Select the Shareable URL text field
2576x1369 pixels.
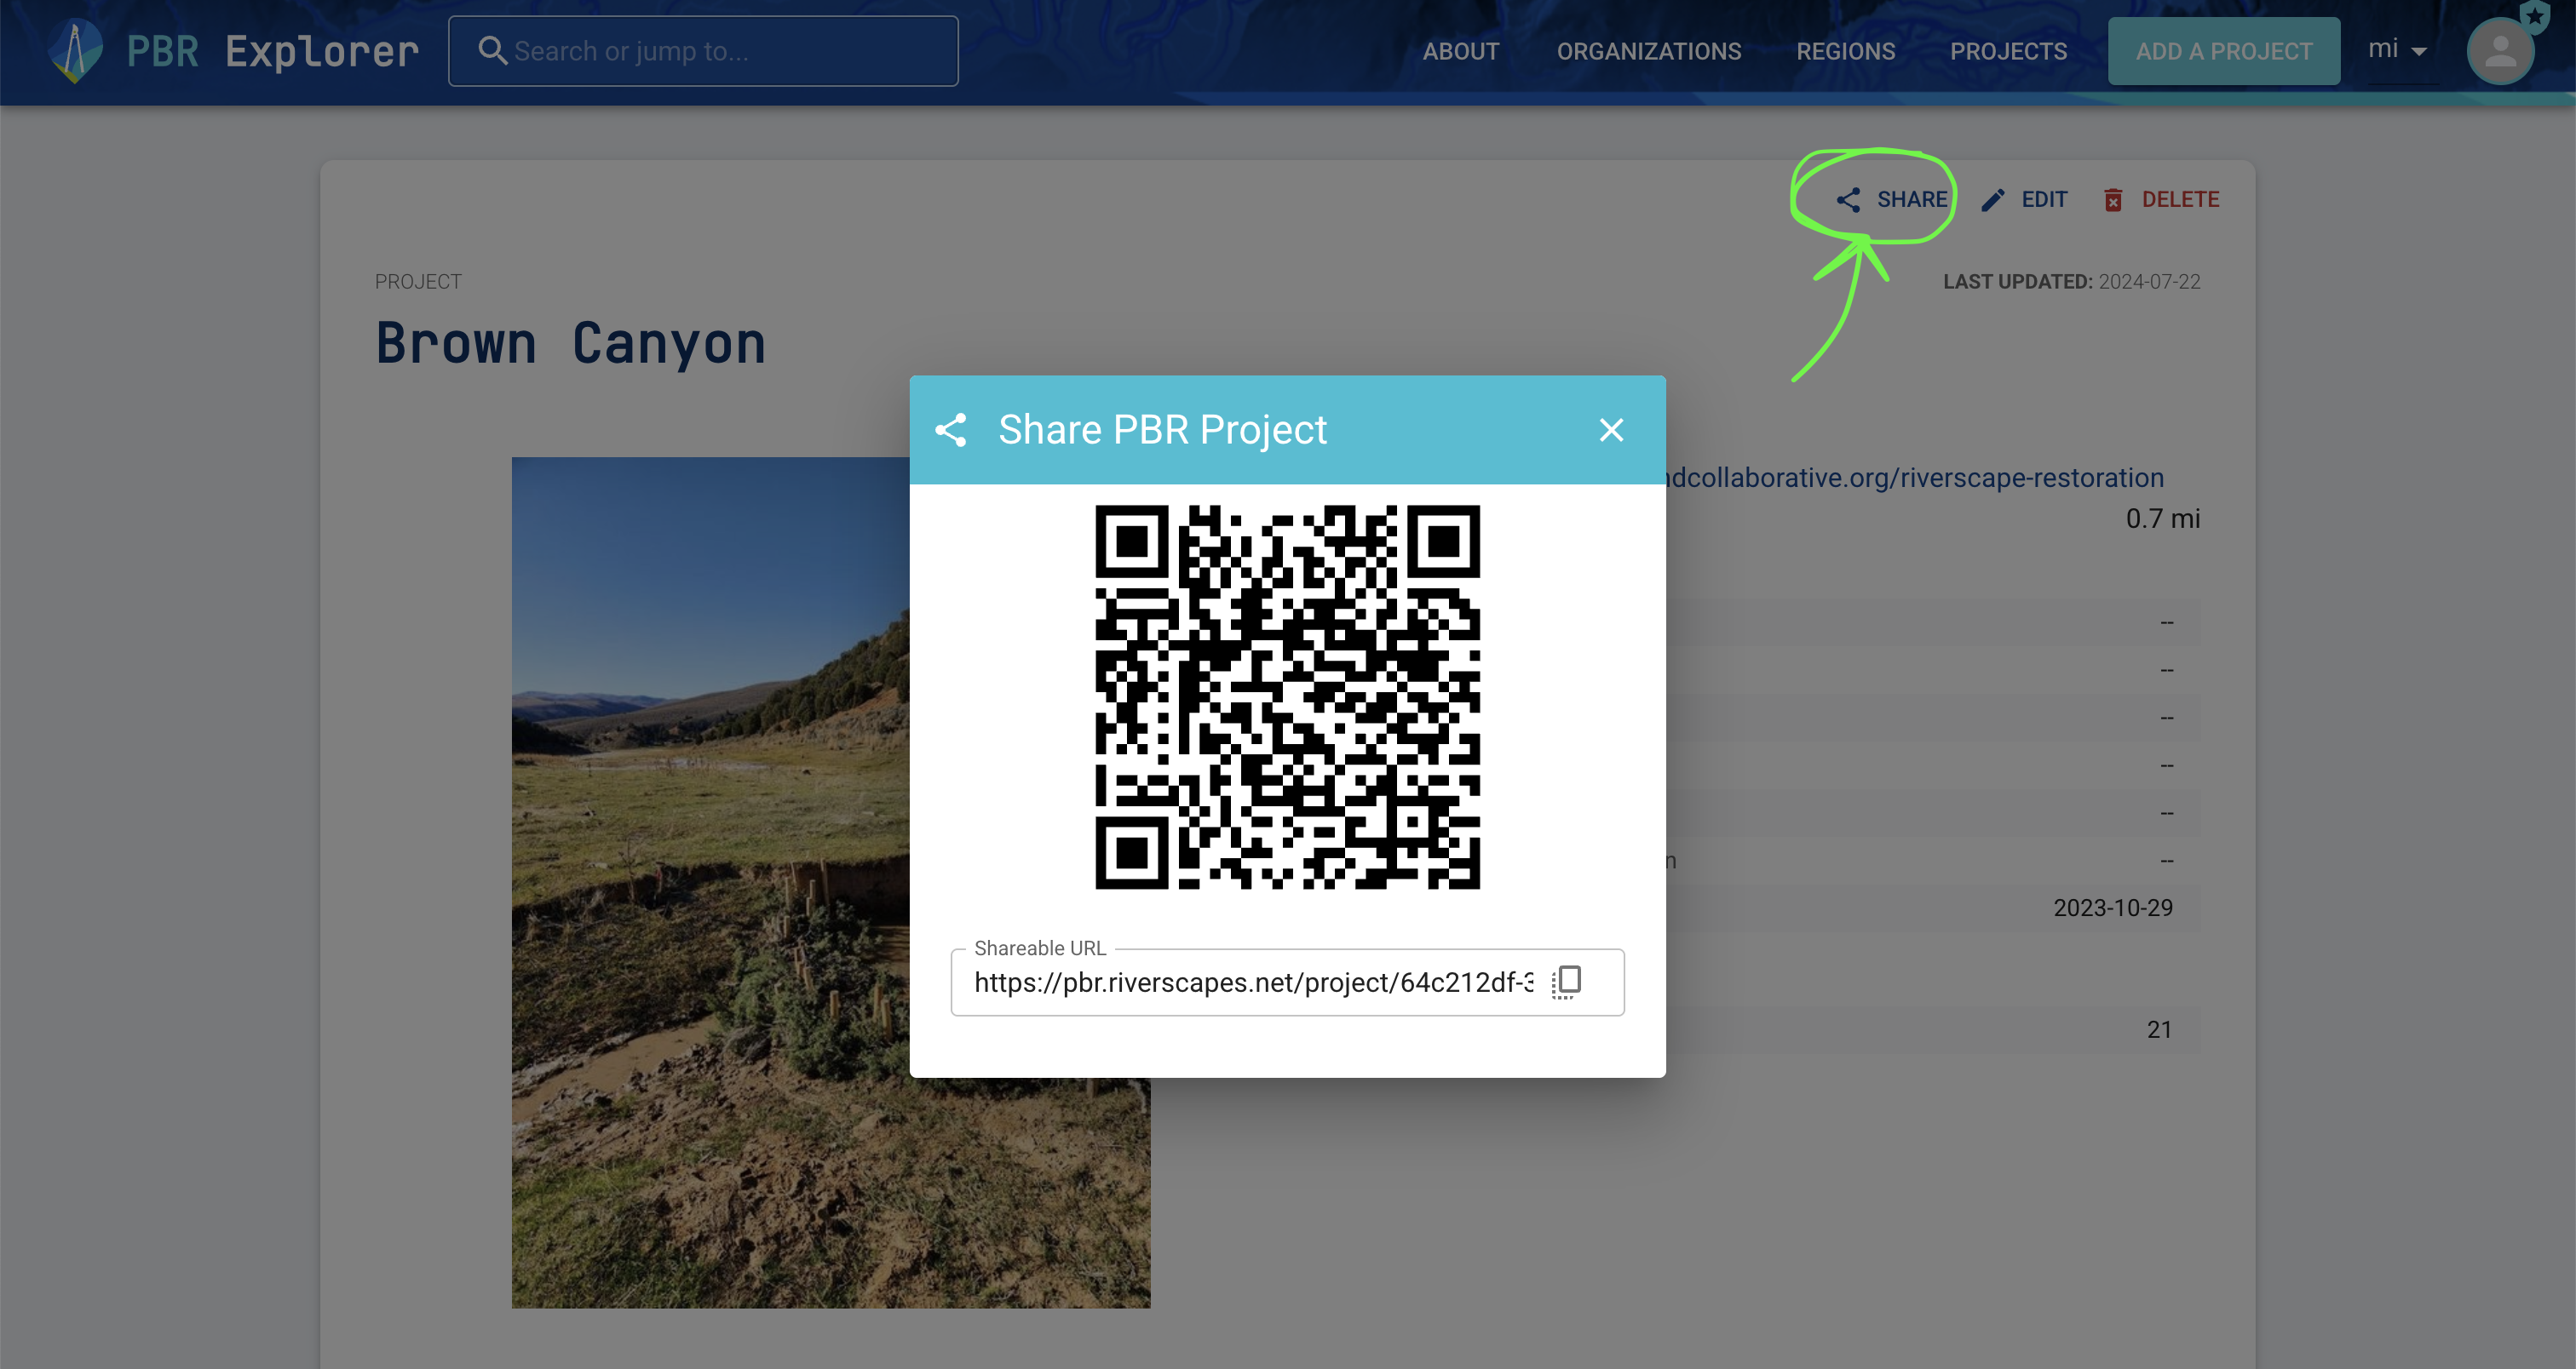coord(1250,982)
